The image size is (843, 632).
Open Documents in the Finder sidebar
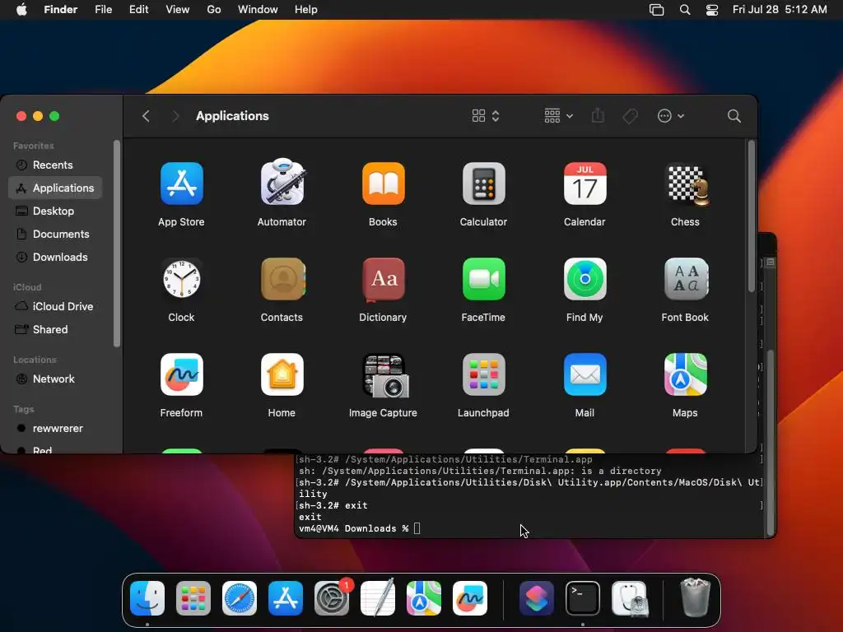pyautogui.click(x=55, y=235)
